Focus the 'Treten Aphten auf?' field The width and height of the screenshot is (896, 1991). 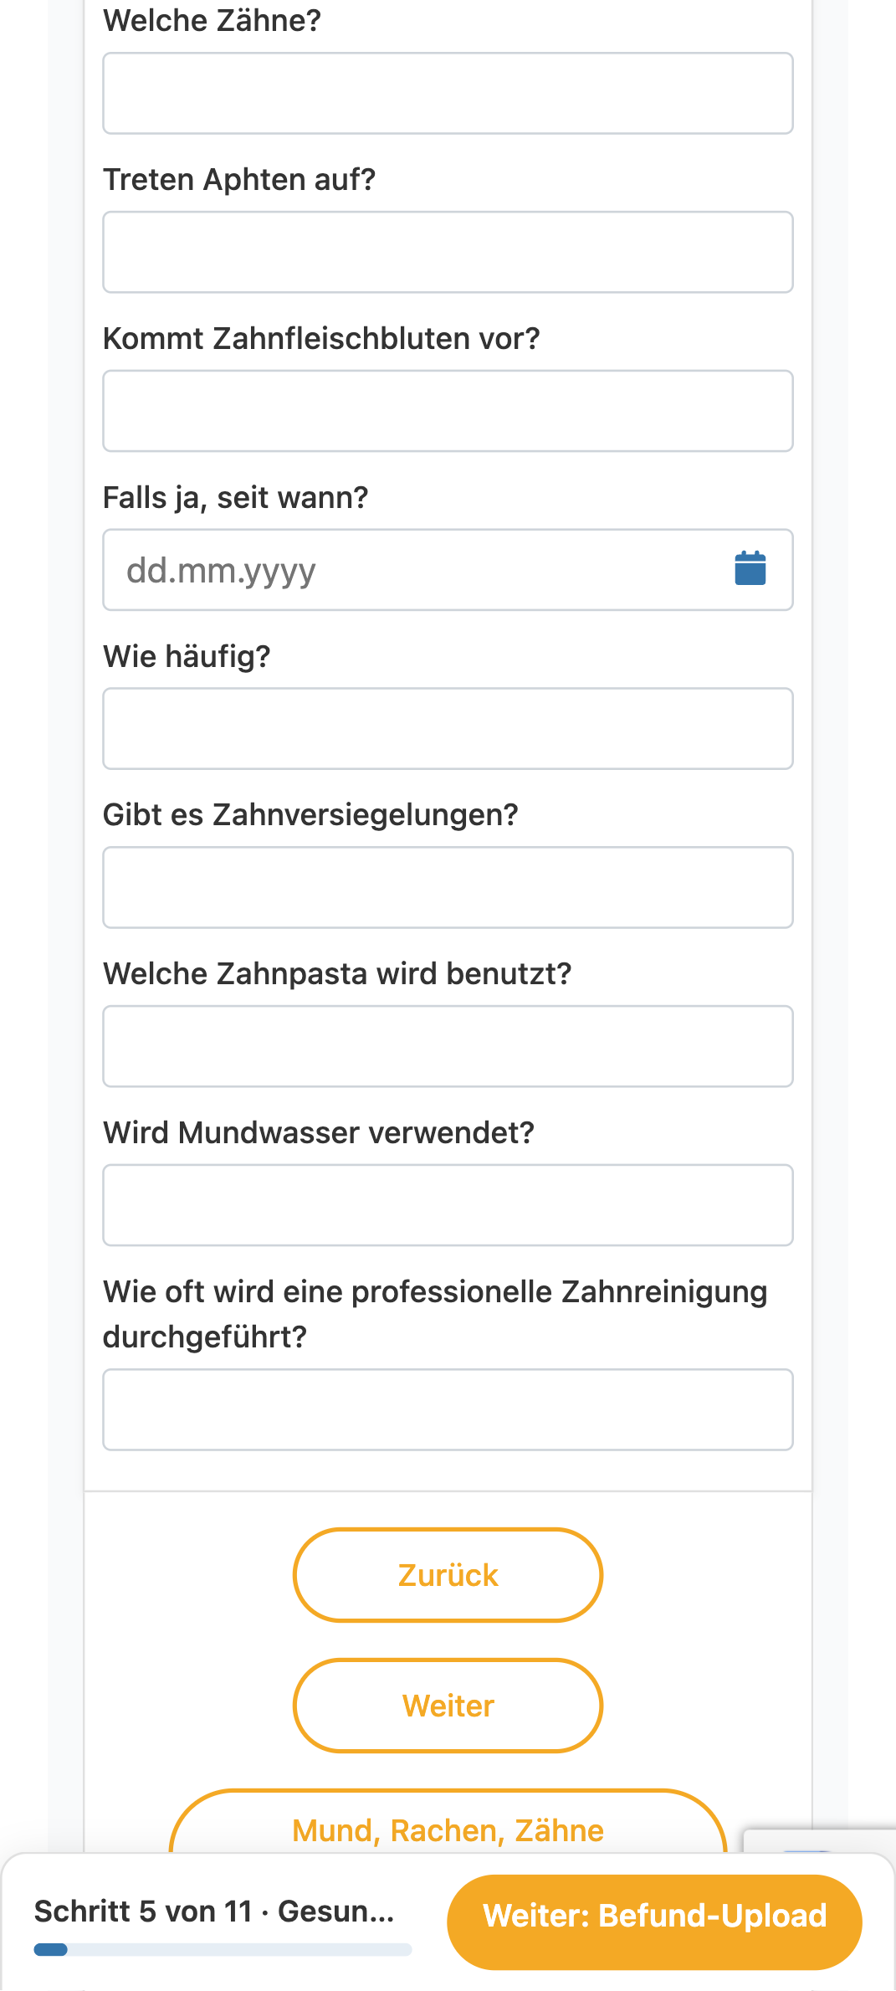[x=448, y=252]
